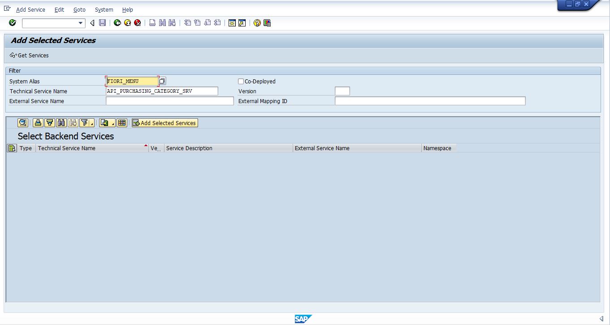
Task: Click the green Back arrow icon
Action: pyautogui.click(x=117, y=23)
